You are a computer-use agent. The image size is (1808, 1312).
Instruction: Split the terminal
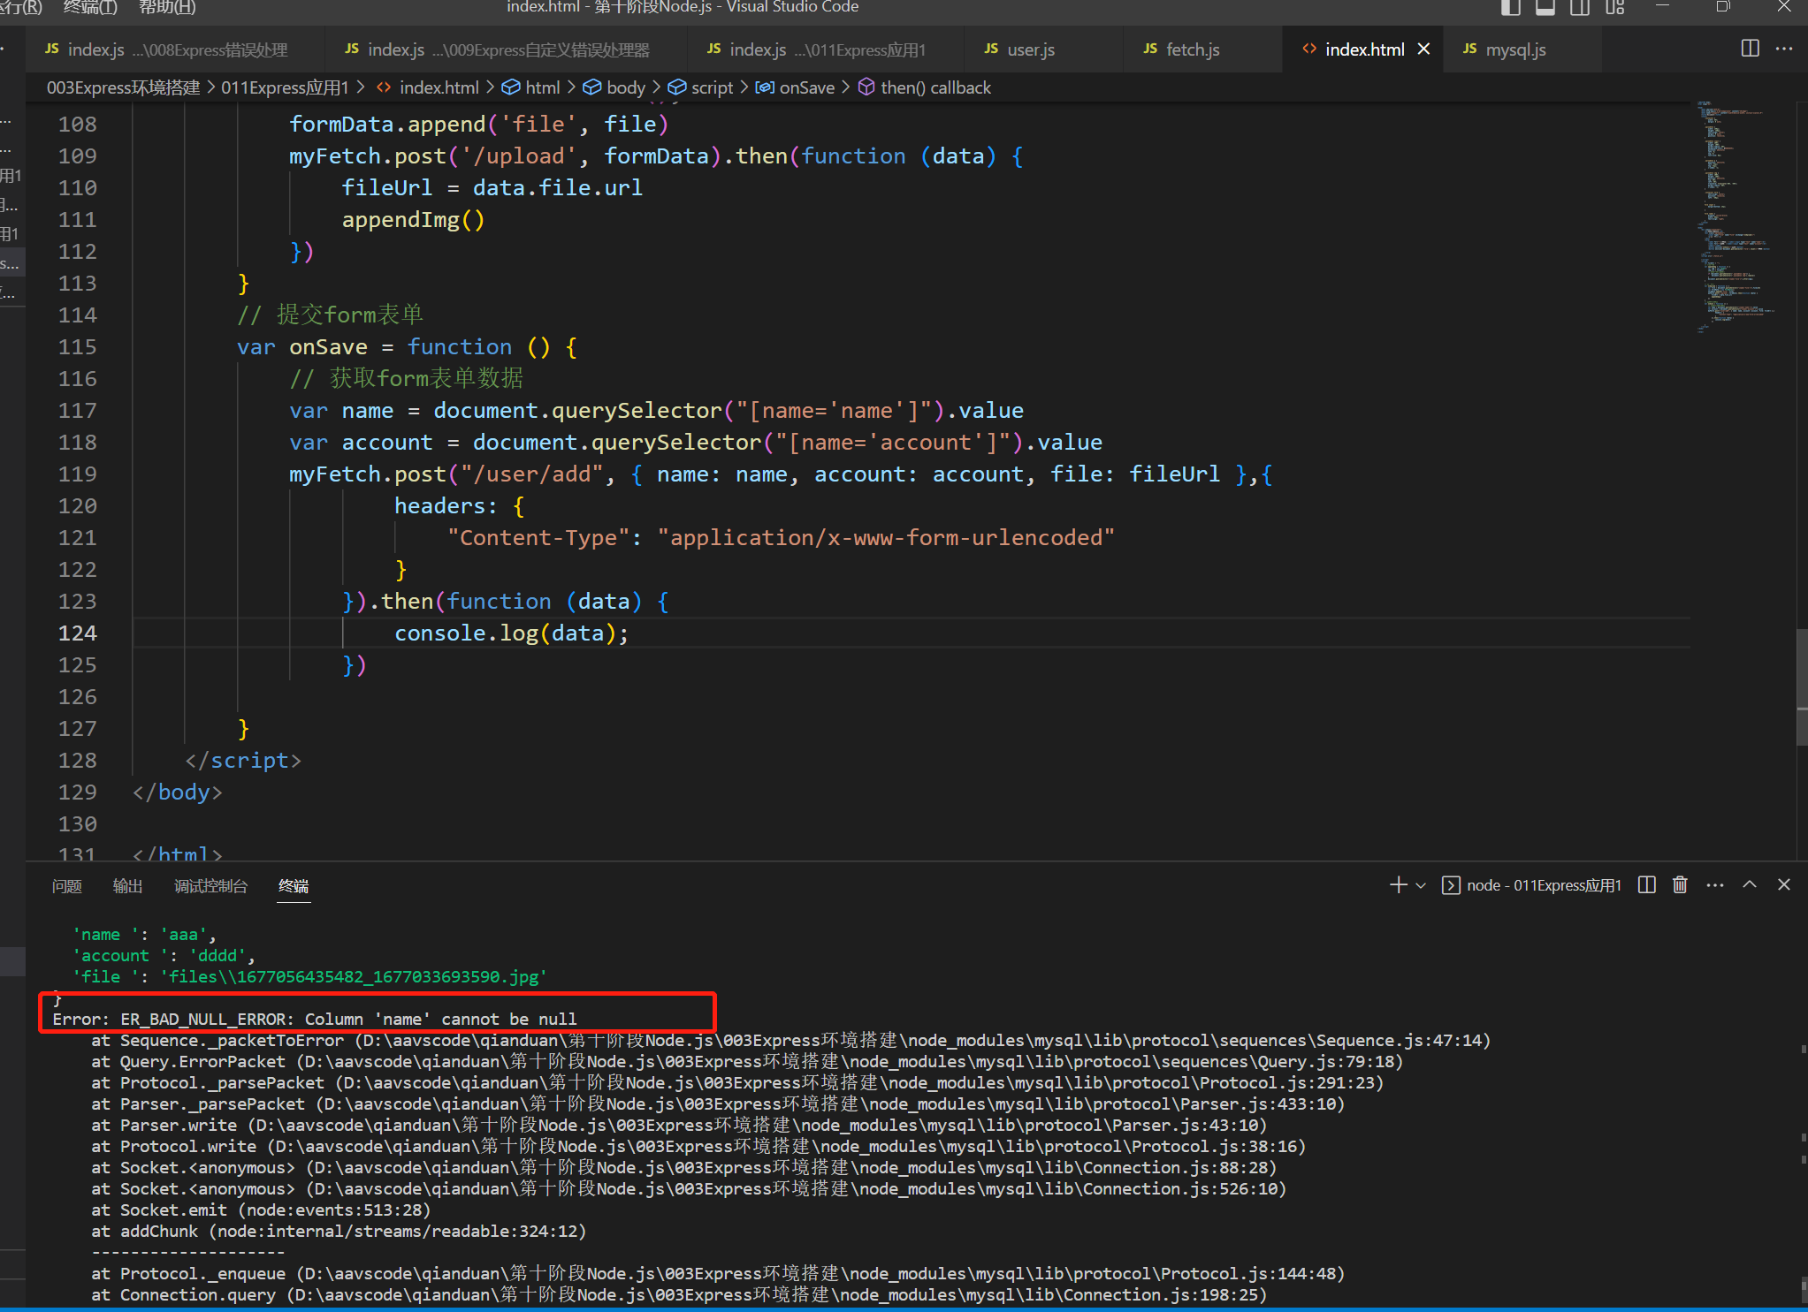[1646, 885]
